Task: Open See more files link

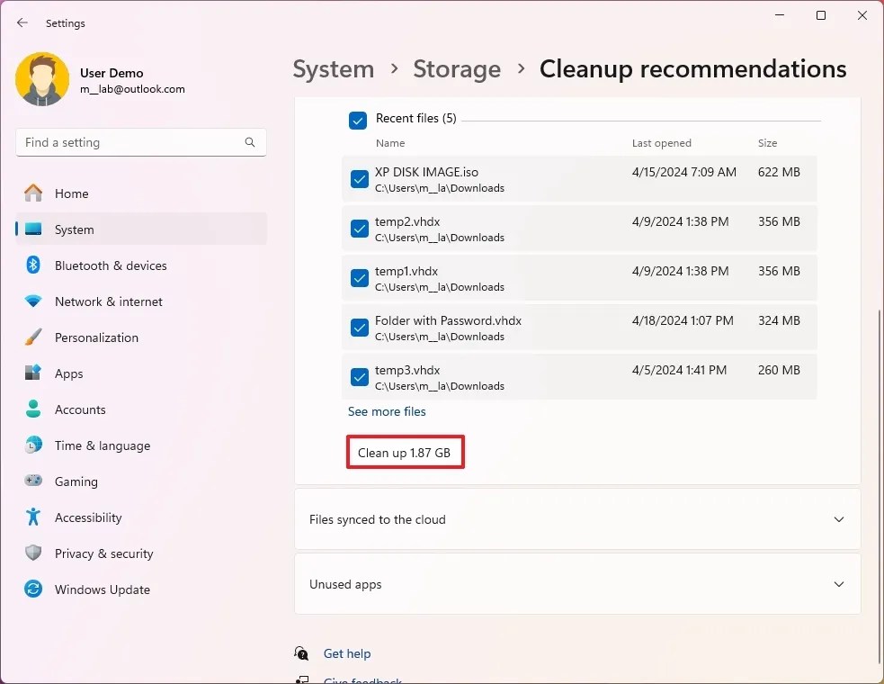Action: [387, 411]
